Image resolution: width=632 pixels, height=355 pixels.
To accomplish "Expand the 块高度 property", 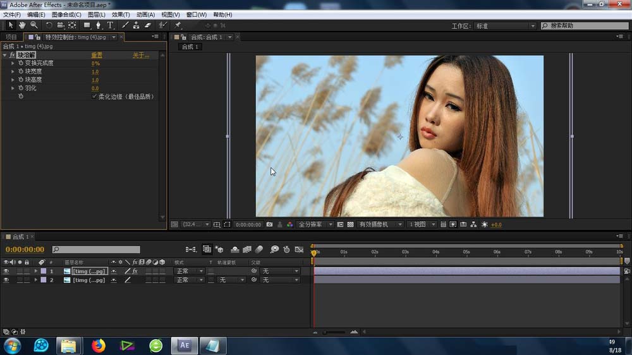I will tap(13, 80).
